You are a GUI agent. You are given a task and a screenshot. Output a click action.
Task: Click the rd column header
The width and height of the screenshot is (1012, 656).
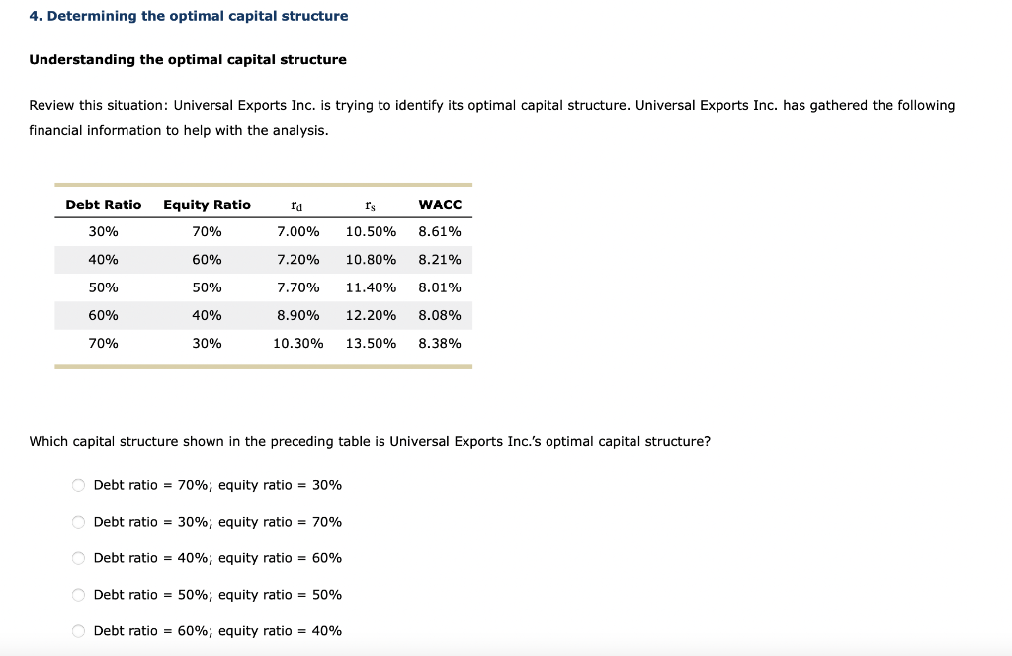pos(295,205)
